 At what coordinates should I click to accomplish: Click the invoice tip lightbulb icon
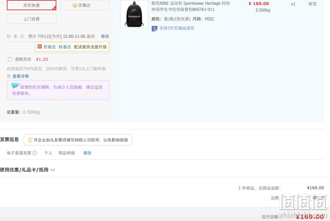pos(30,140)
